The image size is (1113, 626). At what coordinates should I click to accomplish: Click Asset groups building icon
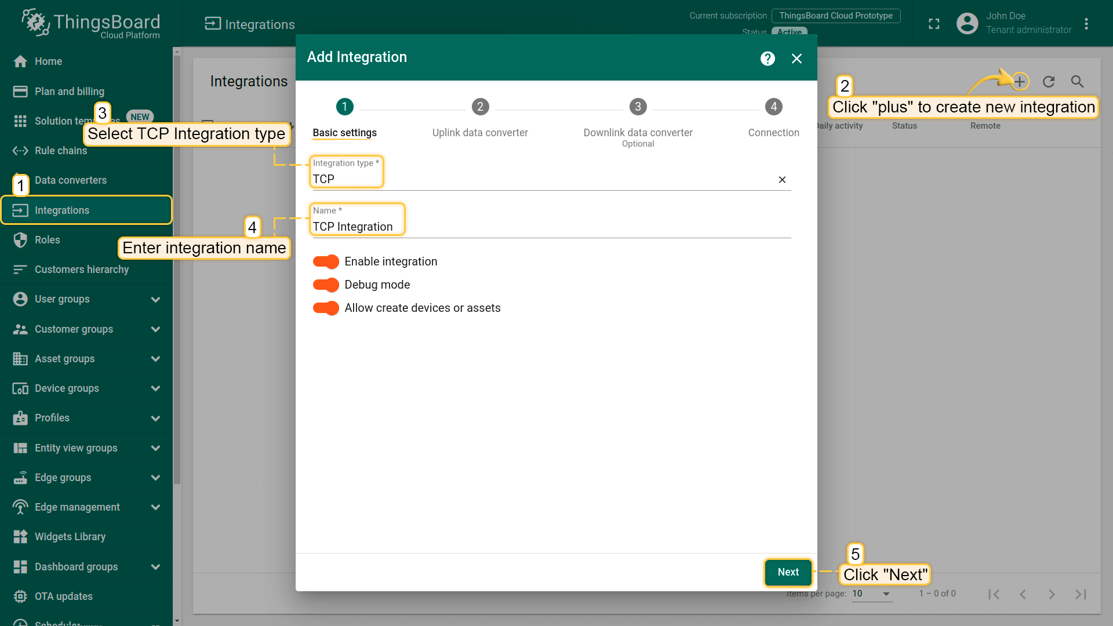20,359
